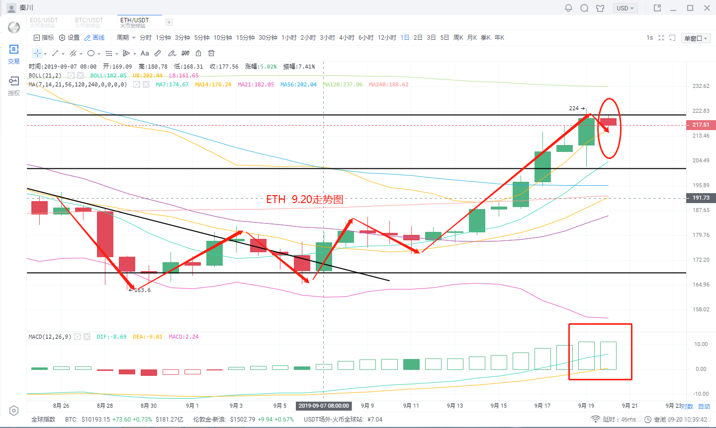Remove the BOLL indicator with X

click(x=81, y=75)
